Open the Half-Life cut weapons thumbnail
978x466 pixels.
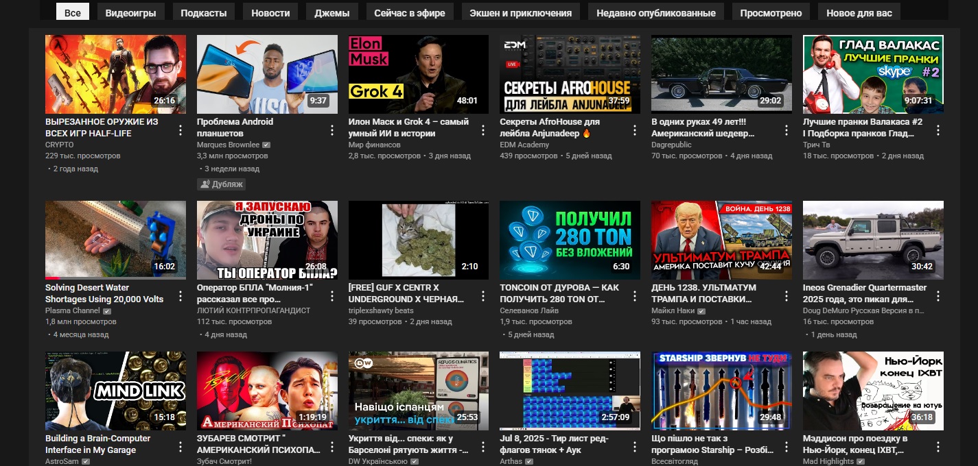point(115,74)
